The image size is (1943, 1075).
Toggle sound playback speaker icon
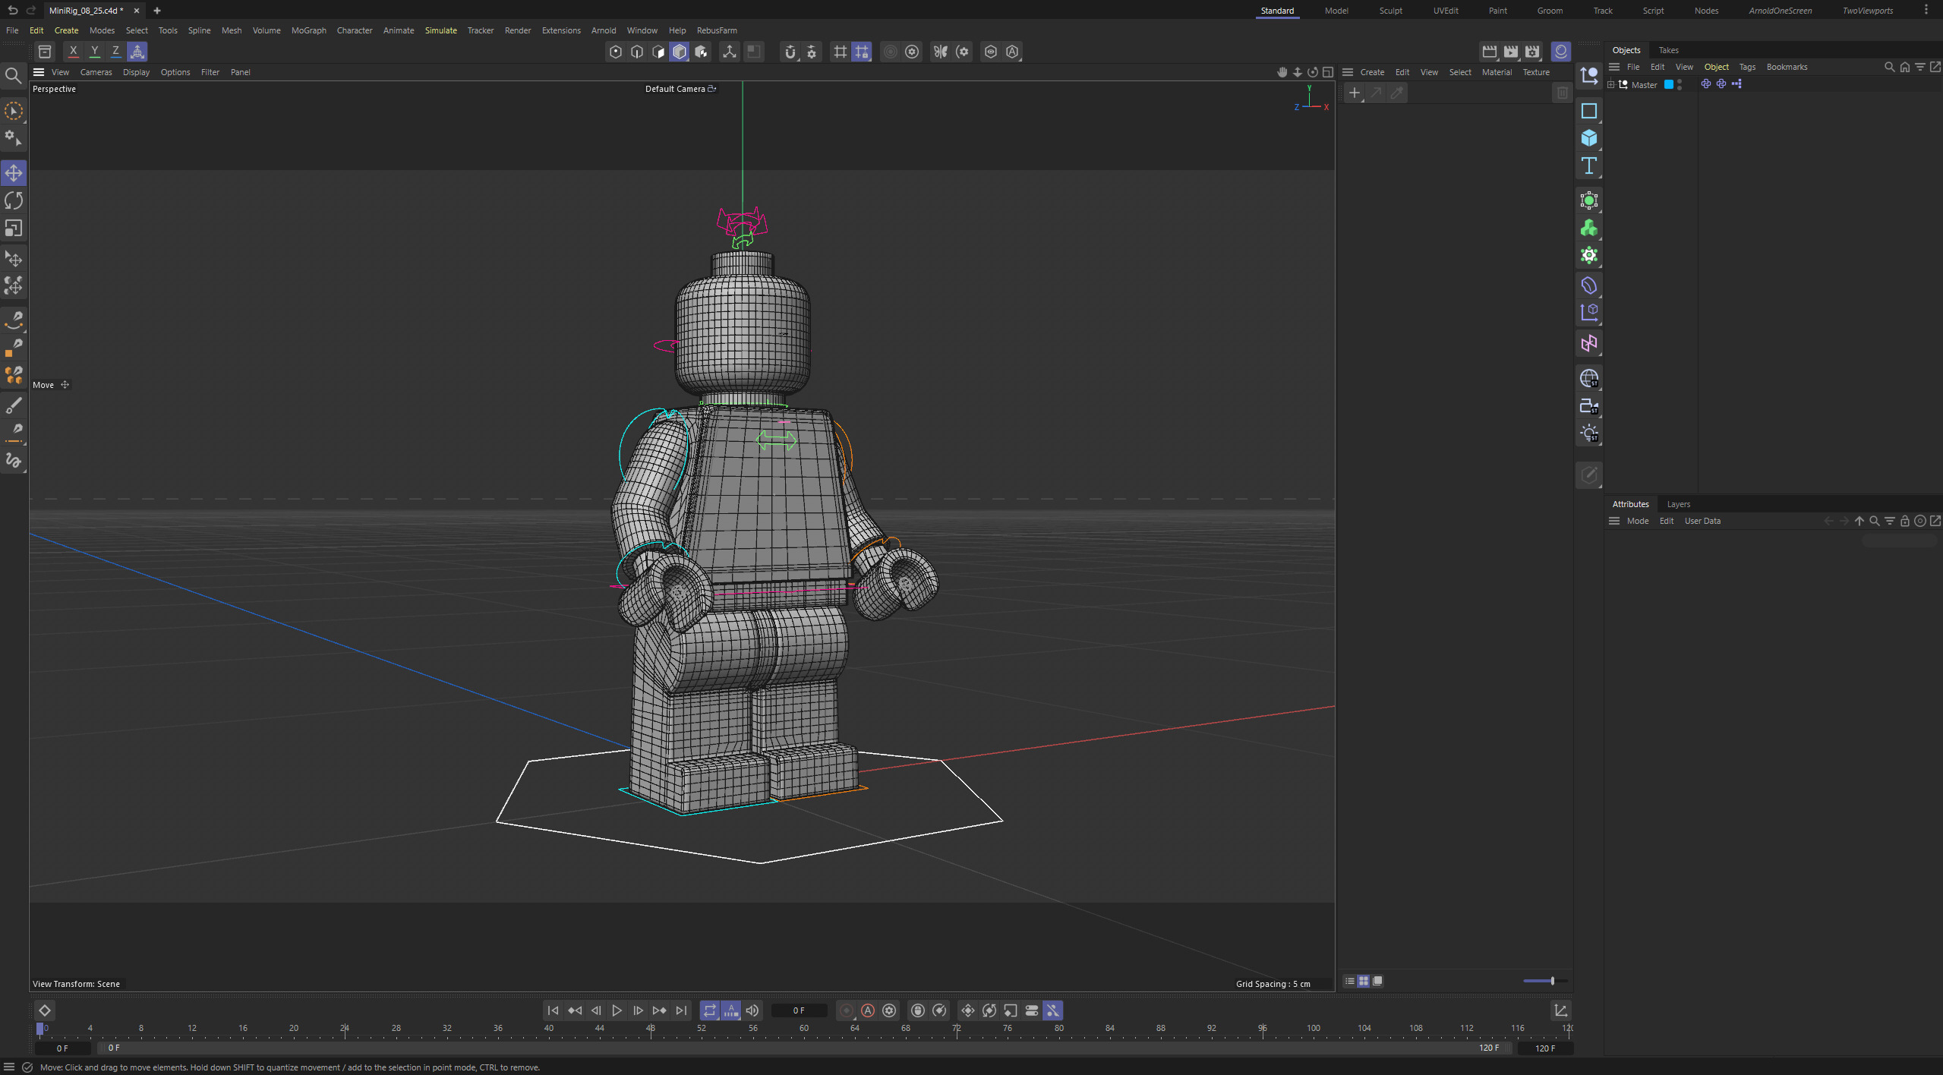(x=752, y=1010)
